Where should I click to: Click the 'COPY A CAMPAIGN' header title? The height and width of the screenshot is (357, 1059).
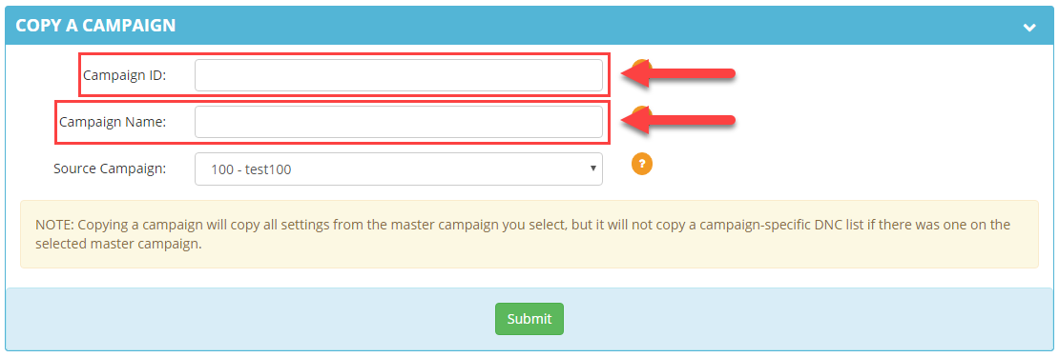click(x=95, y=26)
